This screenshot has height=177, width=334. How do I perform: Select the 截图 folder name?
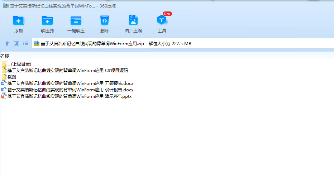pos(12,77)
